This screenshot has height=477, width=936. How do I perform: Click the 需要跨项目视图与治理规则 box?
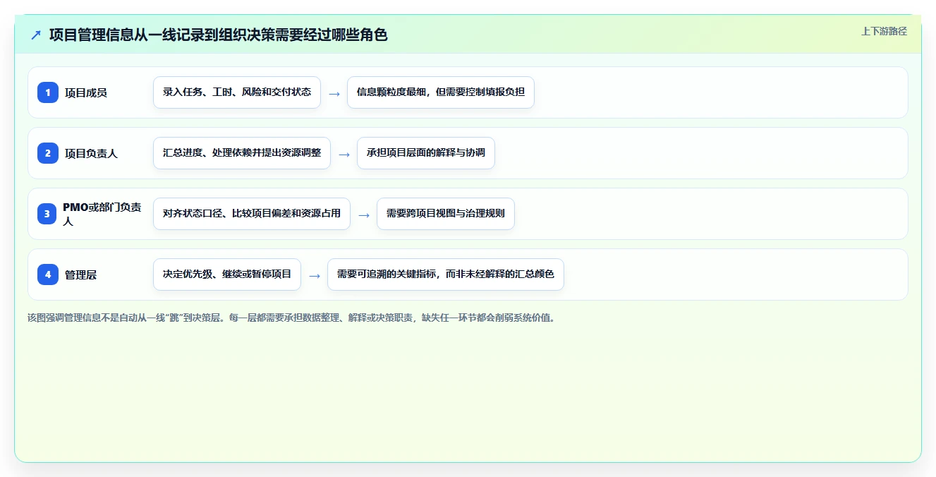pos(446,214)
